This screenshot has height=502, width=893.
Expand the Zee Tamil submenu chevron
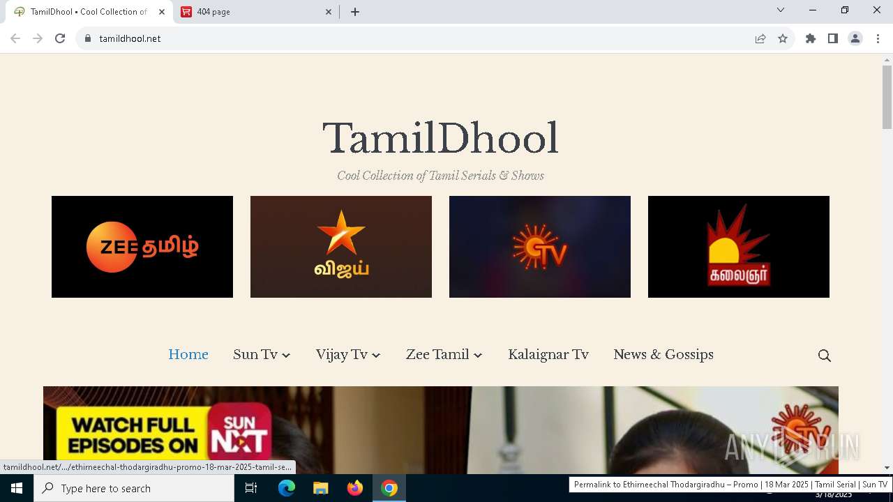(x=478, y=356)
